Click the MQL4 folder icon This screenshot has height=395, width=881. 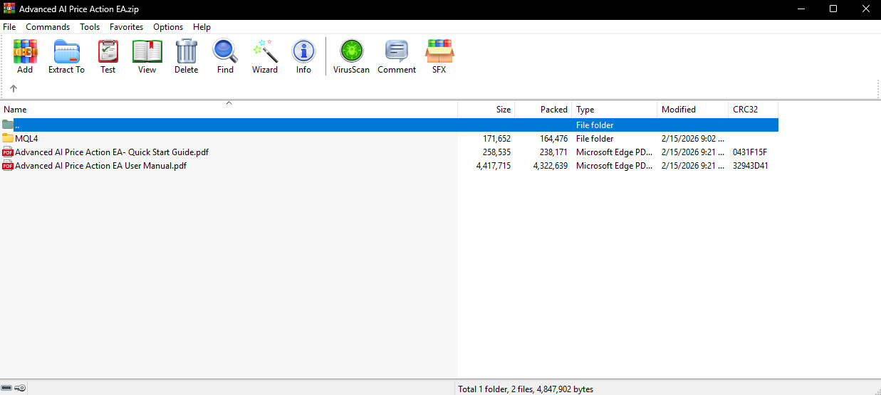click(8, 138)
